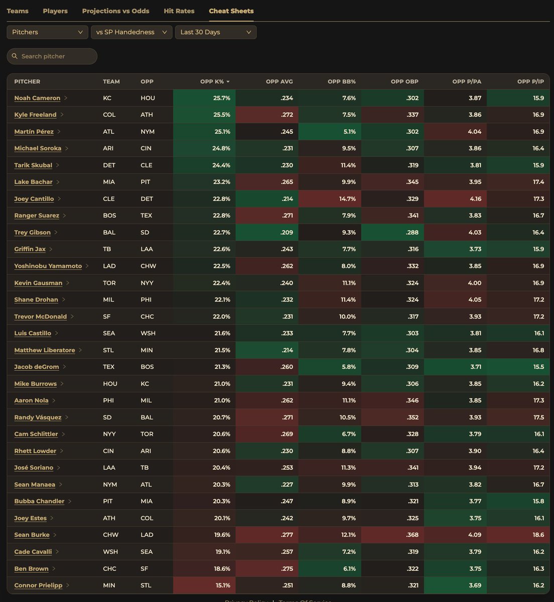This screenshot has height=602, width=554.
Task: Open Cade Cavalli's player link
Action: tap(33, 552)
